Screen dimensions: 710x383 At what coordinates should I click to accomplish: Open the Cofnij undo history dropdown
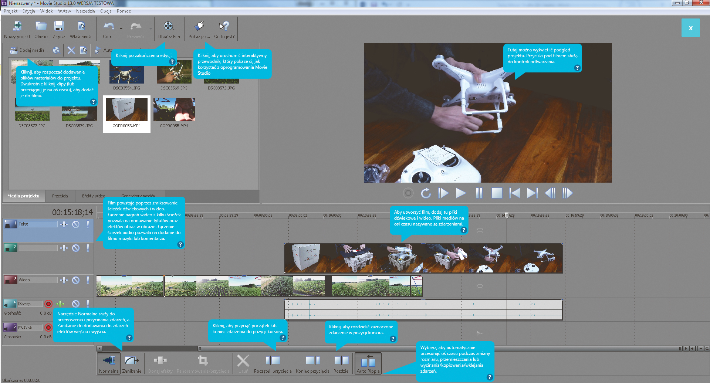coord(121,28)
